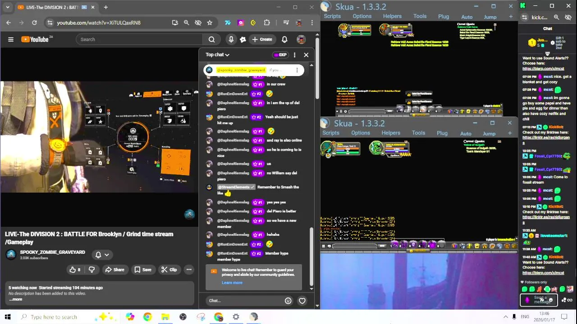Open Scripts menu in bottom Skua window
577x324 pixels.
(331, 133)
